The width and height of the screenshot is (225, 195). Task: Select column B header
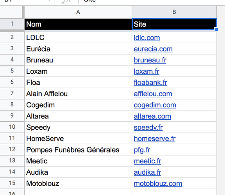174,12
